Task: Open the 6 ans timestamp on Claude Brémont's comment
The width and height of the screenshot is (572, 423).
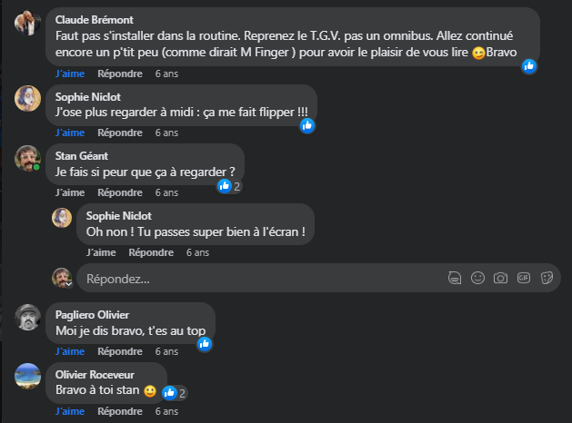Action: click(166, 73)
